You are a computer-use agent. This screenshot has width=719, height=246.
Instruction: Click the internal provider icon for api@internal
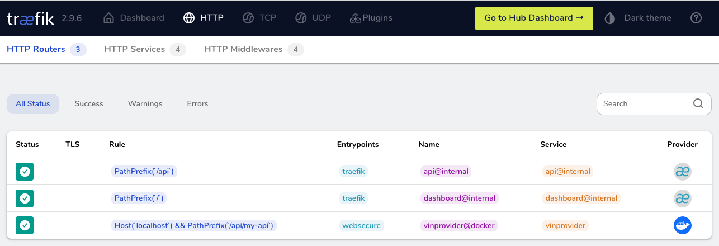(x=682, y=172)
